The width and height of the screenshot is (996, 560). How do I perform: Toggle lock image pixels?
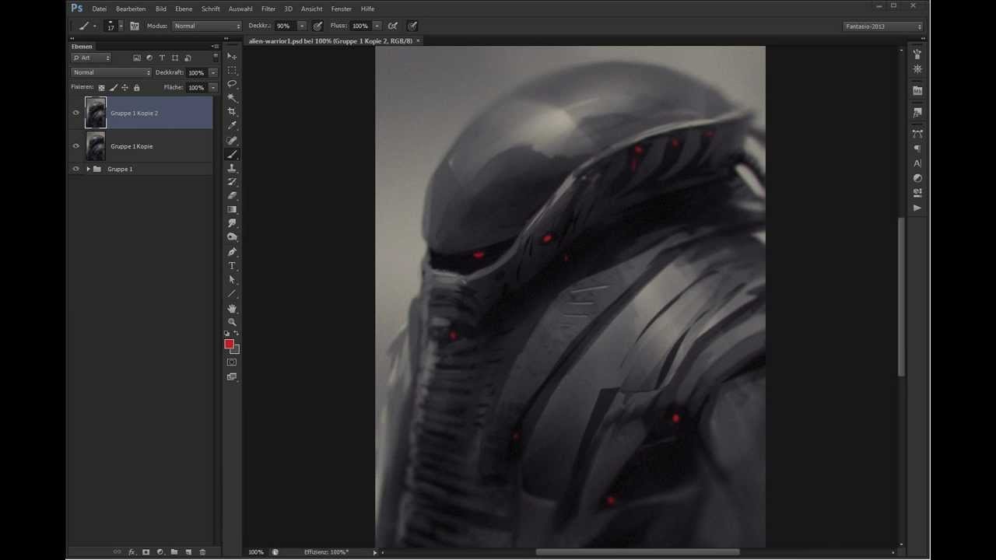pyautogui.click(x=114, y=88)
